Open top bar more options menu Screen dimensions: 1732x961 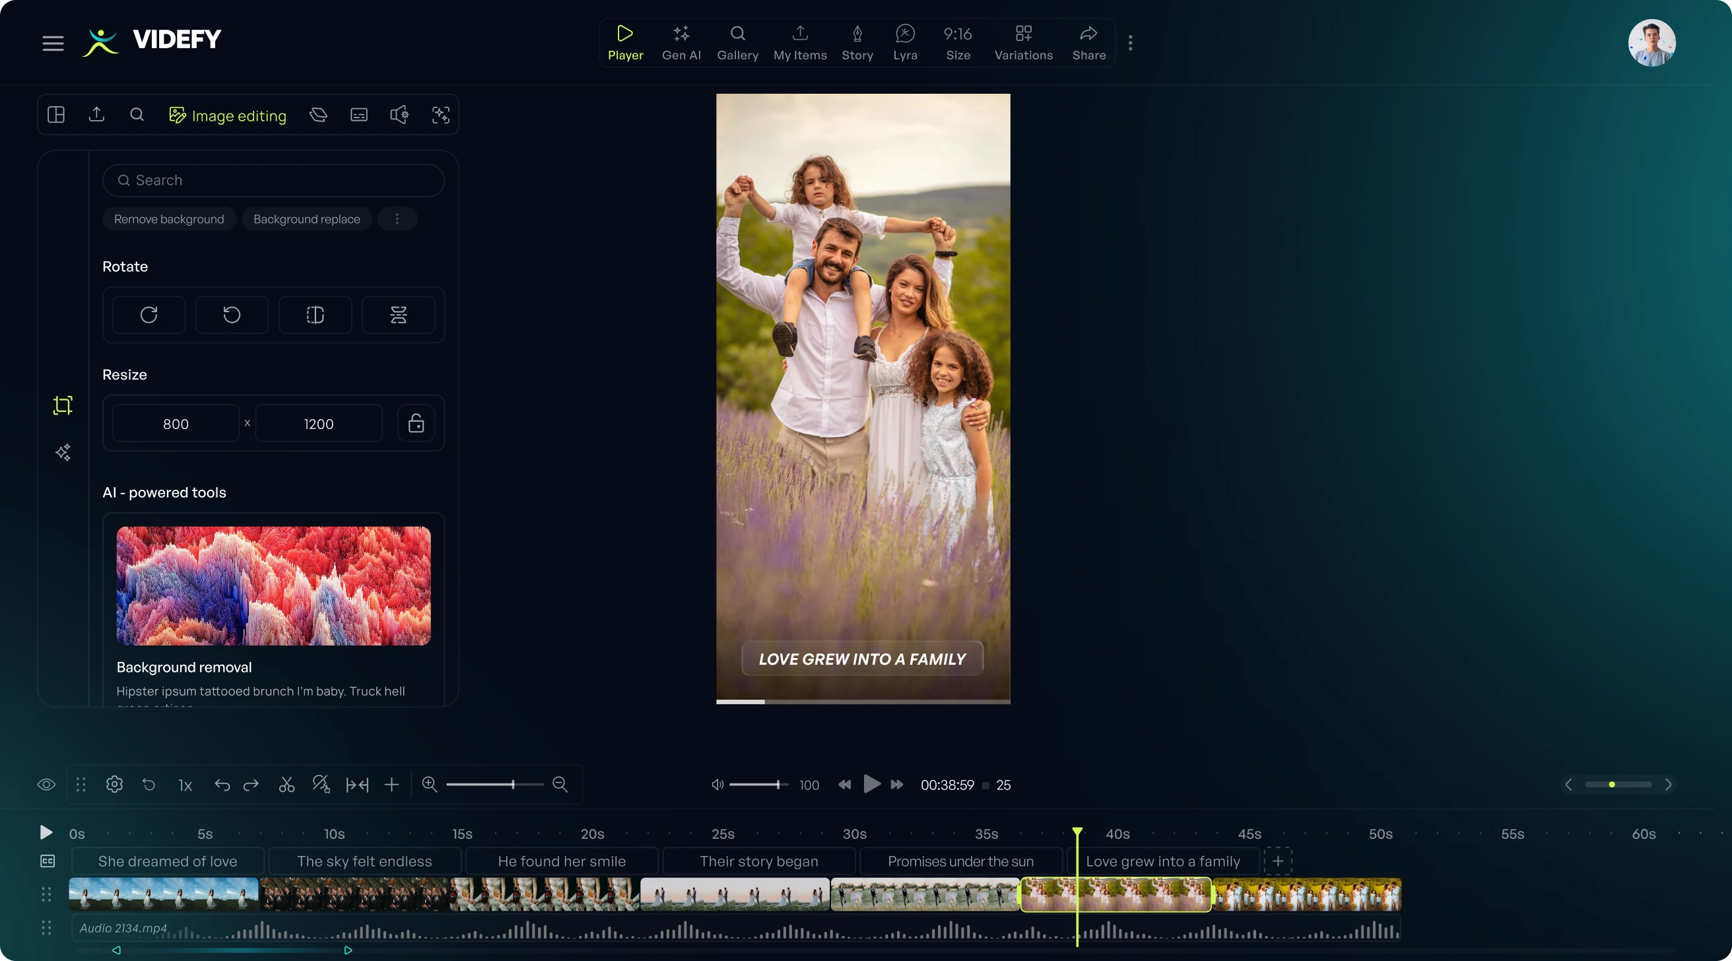(1130, 43)
